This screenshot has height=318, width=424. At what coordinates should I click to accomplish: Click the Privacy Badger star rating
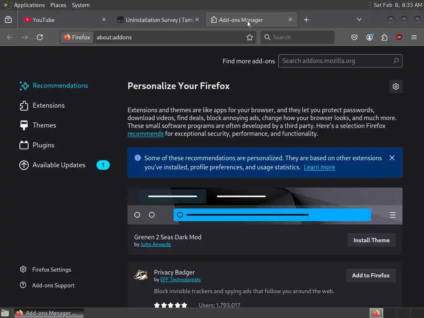(170, 305)
